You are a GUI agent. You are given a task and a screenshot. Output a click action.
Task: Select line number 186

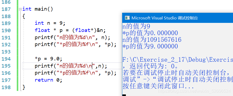coord(6,2)
